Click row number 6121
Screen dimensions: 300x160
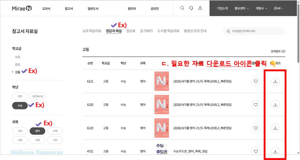(x=90, y=81)
